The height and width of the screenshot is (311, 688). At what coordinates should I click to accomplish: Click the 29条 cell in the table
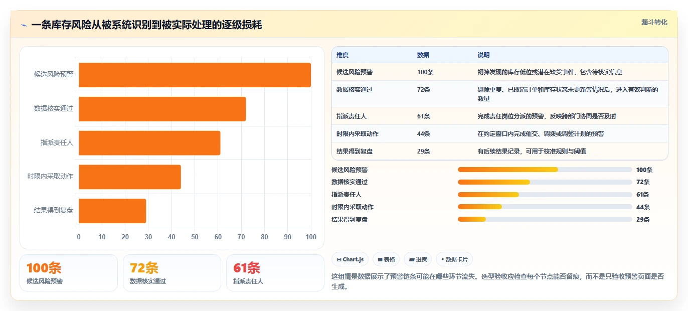[x=424, y=151]
